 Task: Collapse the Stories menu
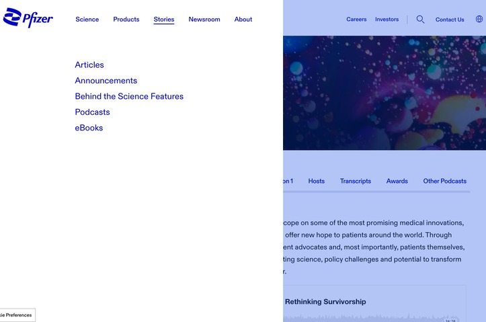164,19
